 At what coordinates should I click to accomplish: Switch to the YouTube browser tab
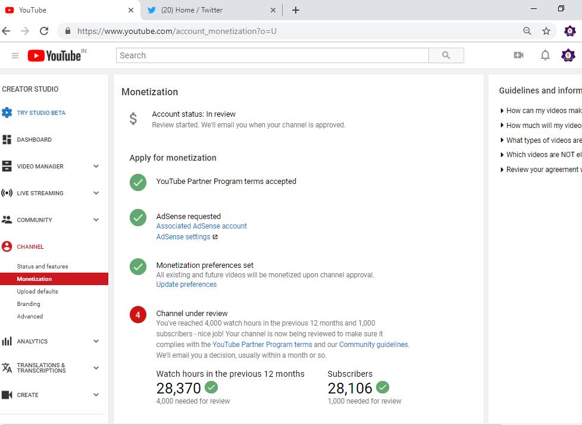(70, 10)
